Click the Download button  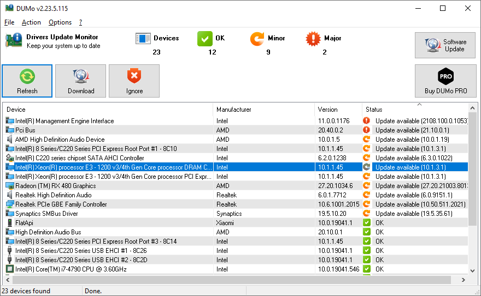click(81, 81)
